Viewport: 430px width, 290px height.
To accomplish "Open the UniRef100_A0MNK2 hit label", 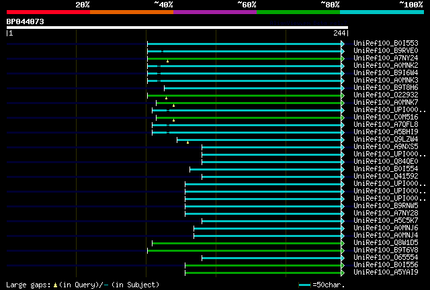I will tap(386, 66).
